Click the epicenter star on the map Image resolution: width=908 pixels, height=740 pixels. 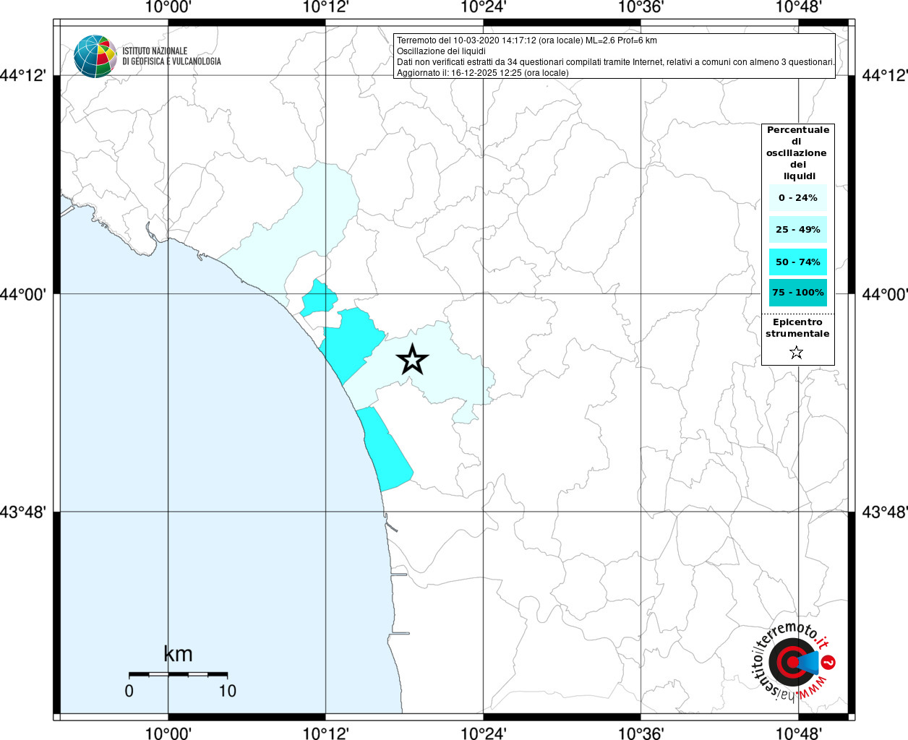pyautogui.click(x=413, y=359)
